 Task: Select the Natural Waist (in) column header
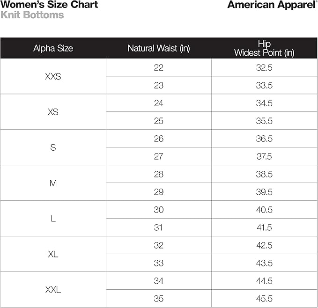click(159, 48)
